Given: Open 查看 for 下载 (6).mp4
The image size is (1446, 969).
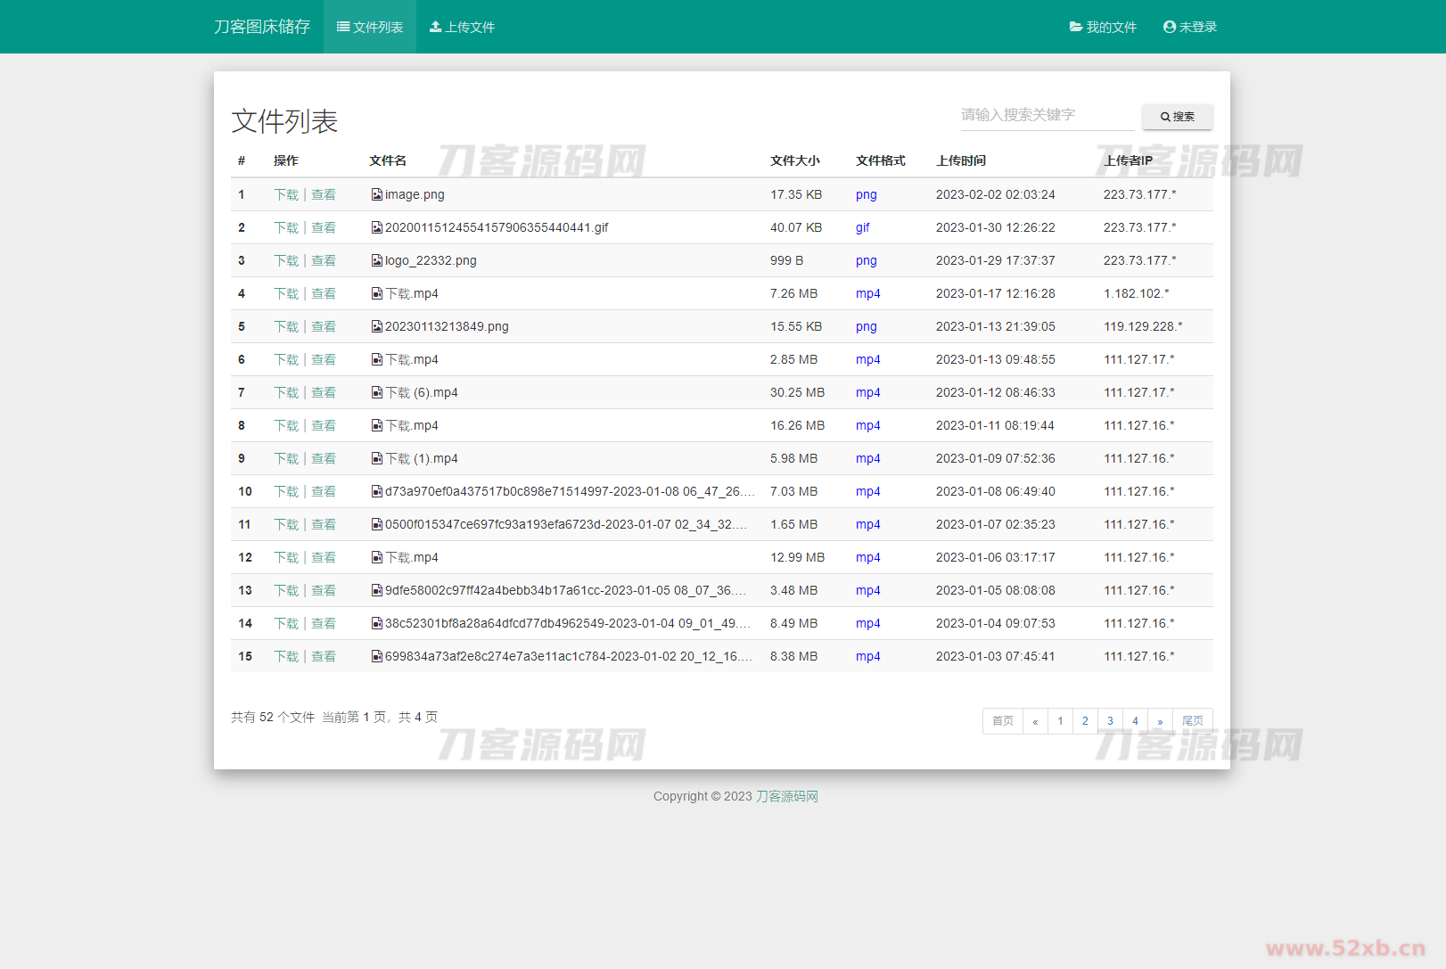Looking at the screenshot, I should (x=324, y=392).
